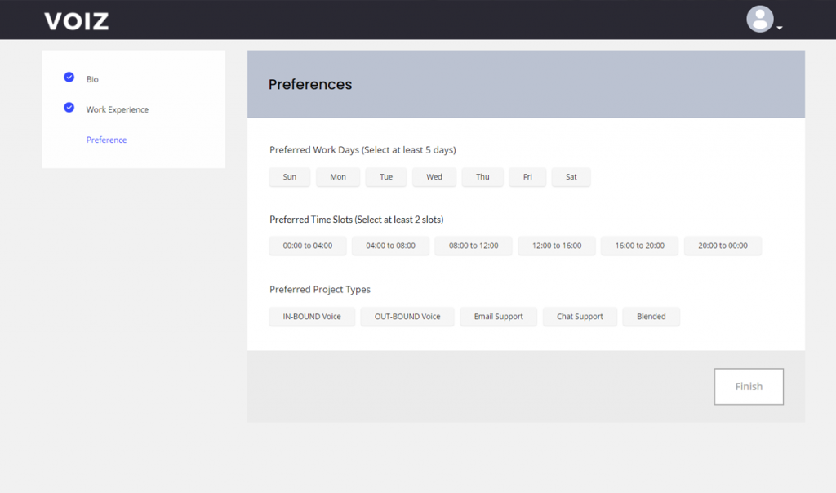Select the 04:00 to 08:00 slot
This screenshot has width=836, height=493.
tap(390, 246)
